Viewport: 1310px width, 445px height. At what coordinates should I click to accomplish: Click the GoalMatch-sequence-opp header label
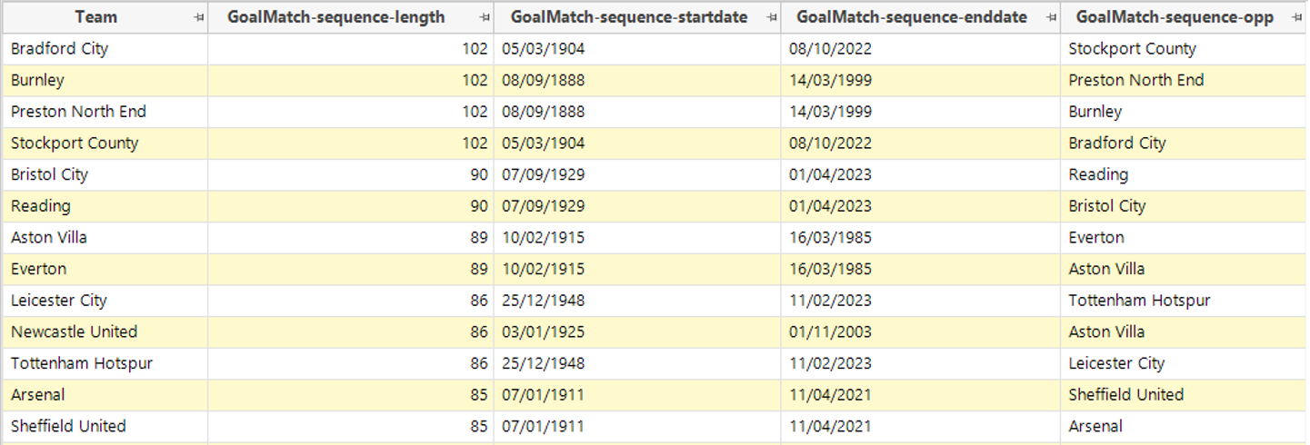[x=1175, y=17]
